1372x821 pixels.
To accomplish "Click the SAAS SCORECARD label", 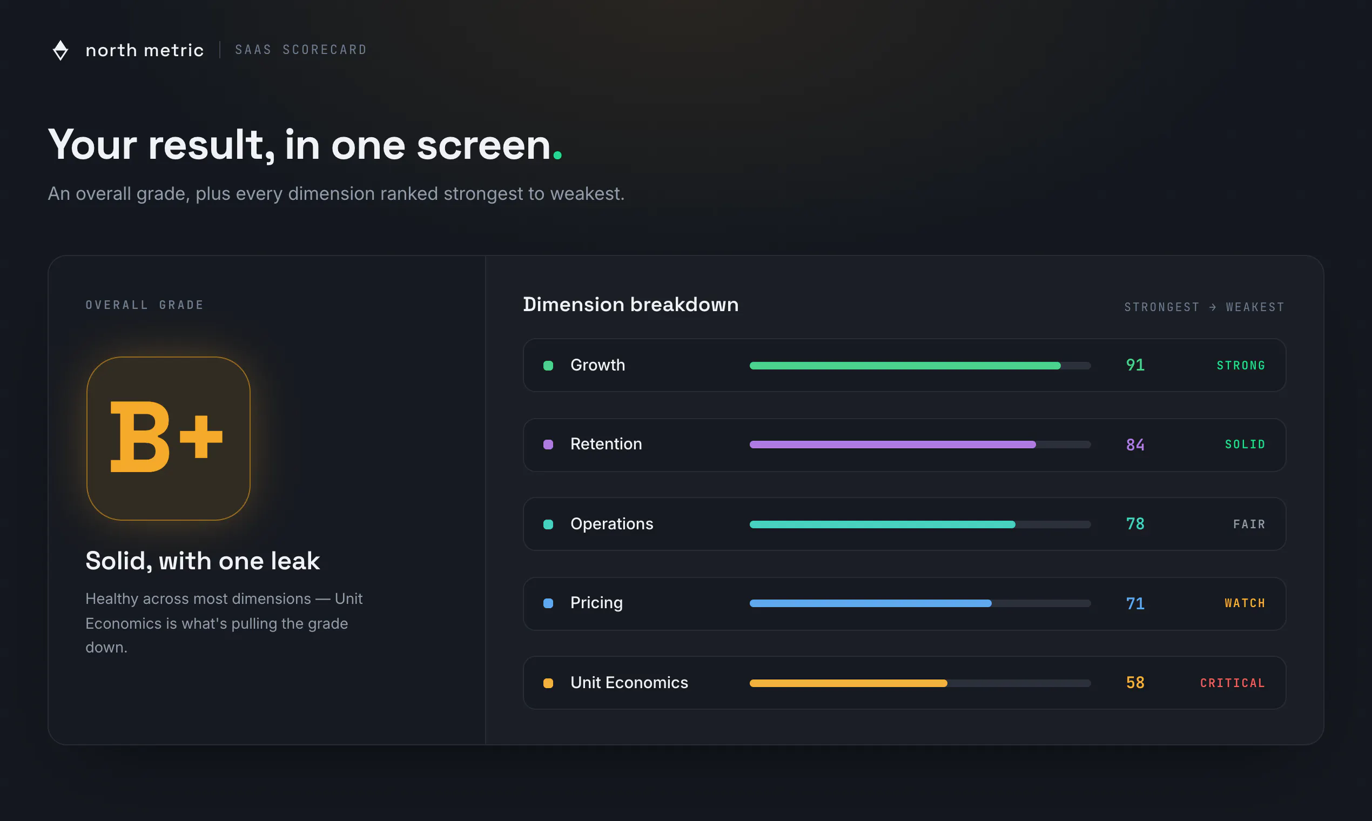I will [301, 50].
